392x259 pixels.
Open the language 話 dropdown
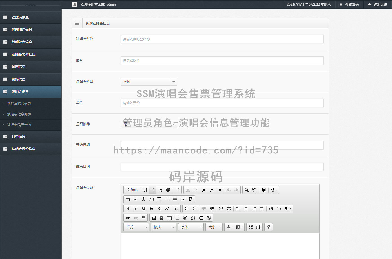(x=288, y=208)
